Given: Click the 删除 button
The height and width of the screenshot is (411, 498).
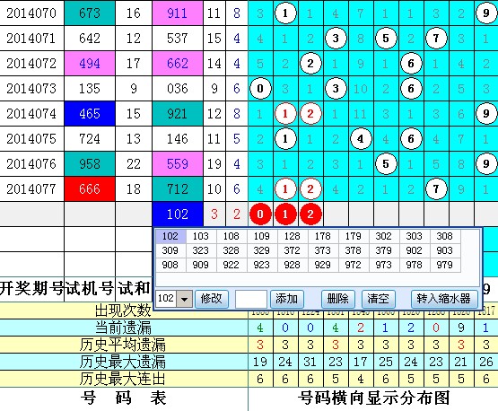Looking at the screenshot, I should (337, 299).
